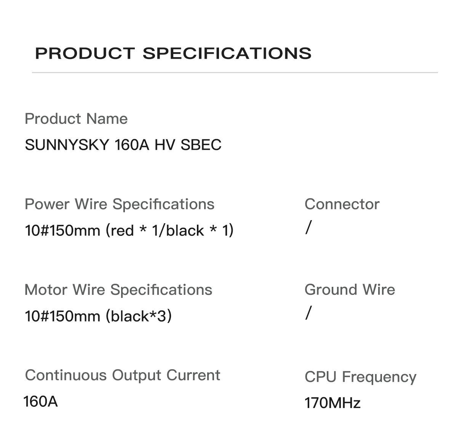Image resolution: width=473 pixels, height=427 pixels.
Task: Select the CPU Frequency label
Action: 360,377
